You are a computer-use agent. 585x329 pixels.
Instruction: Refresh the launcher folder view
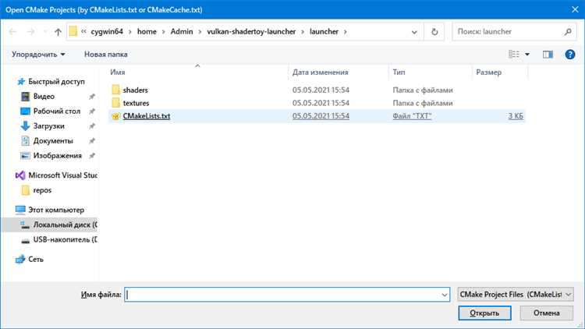434,32
